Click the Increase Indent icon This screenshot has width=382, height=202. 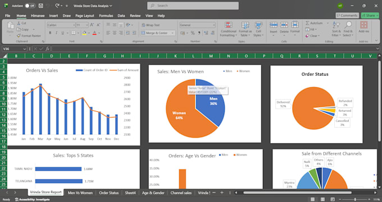134,33
